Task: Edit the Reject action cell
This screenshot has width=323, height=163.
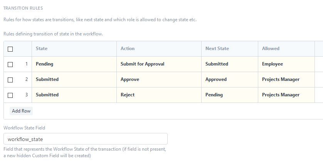Action: tap(159, 95)
